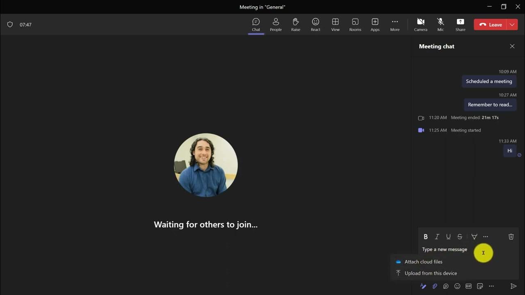Expand more compose options ellipsis
This screenshot has height=295, width=525.
coord(491,286)
